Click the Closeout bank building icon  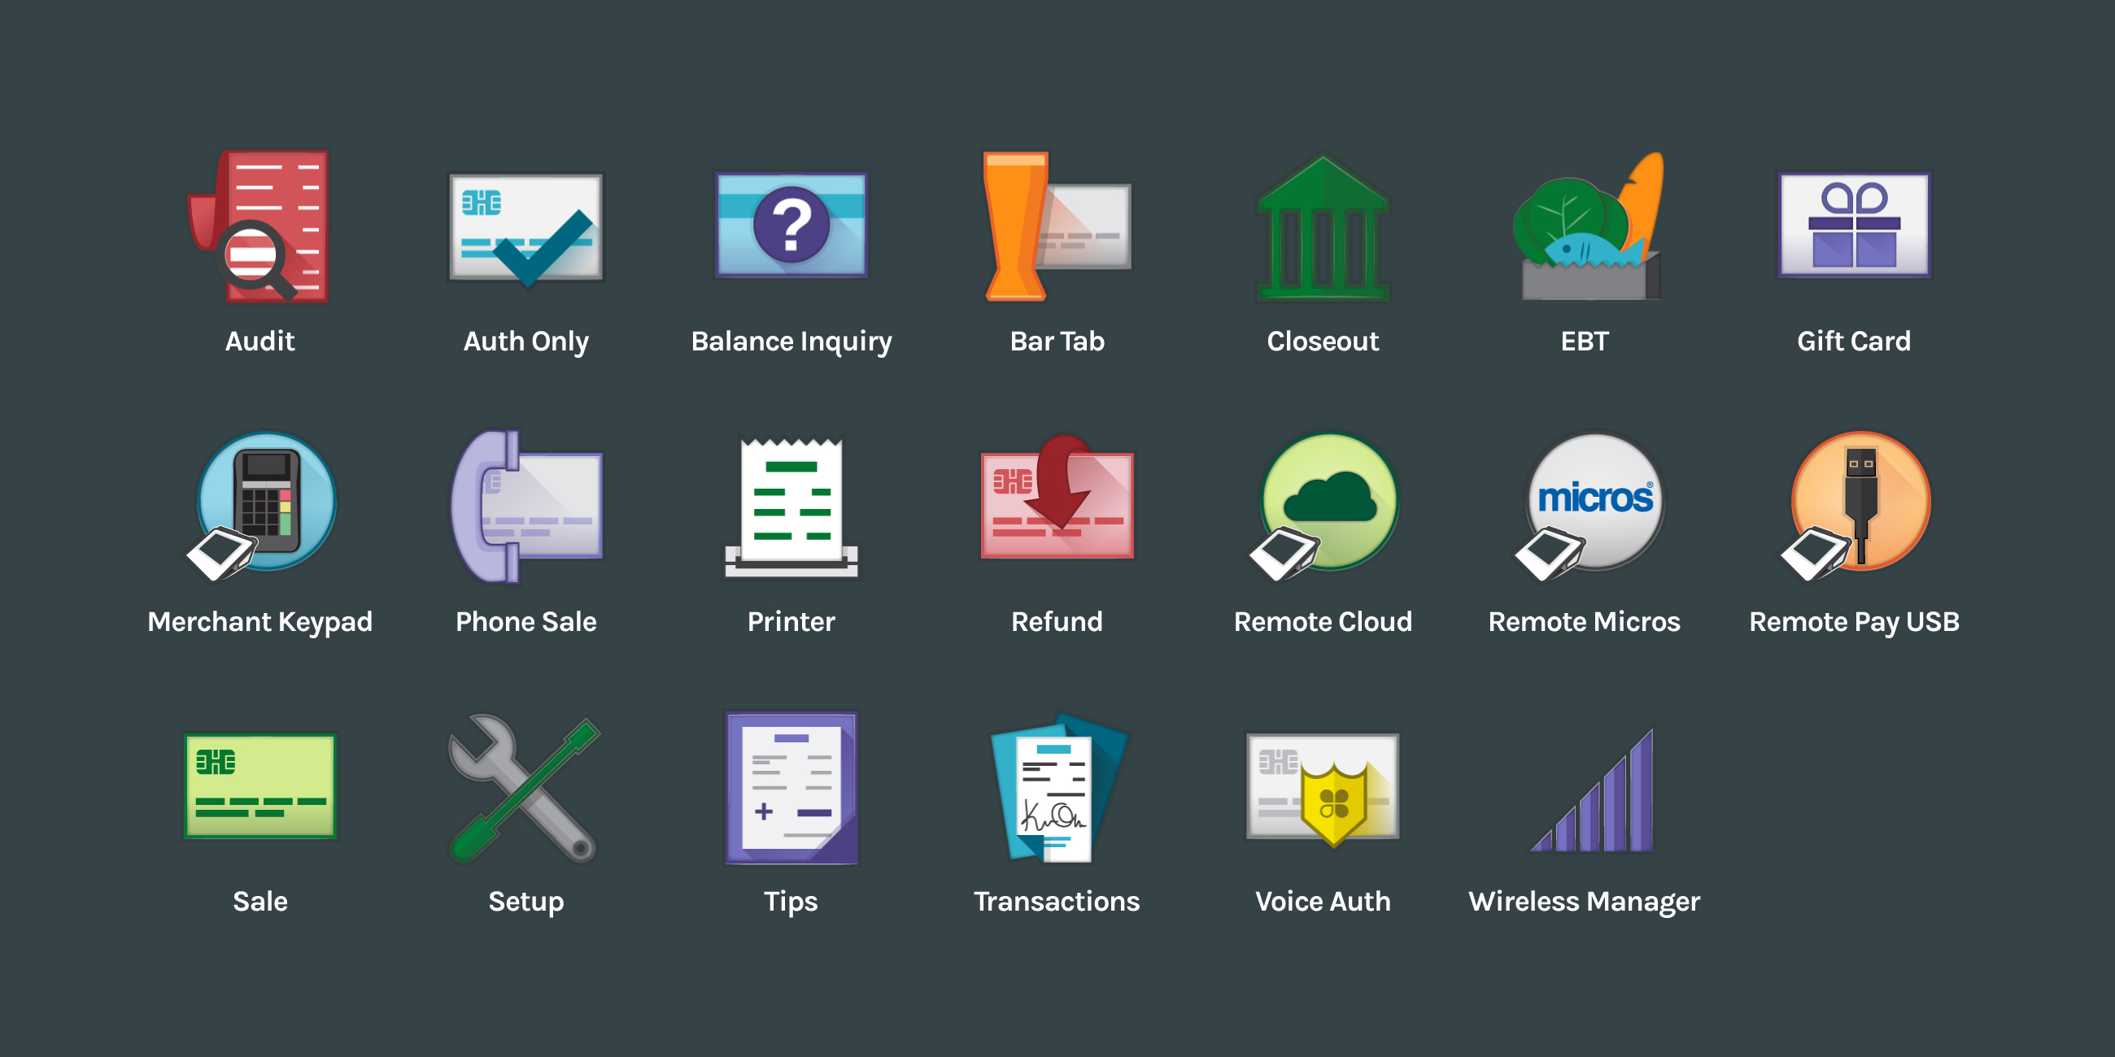[x=1323, y=228]
